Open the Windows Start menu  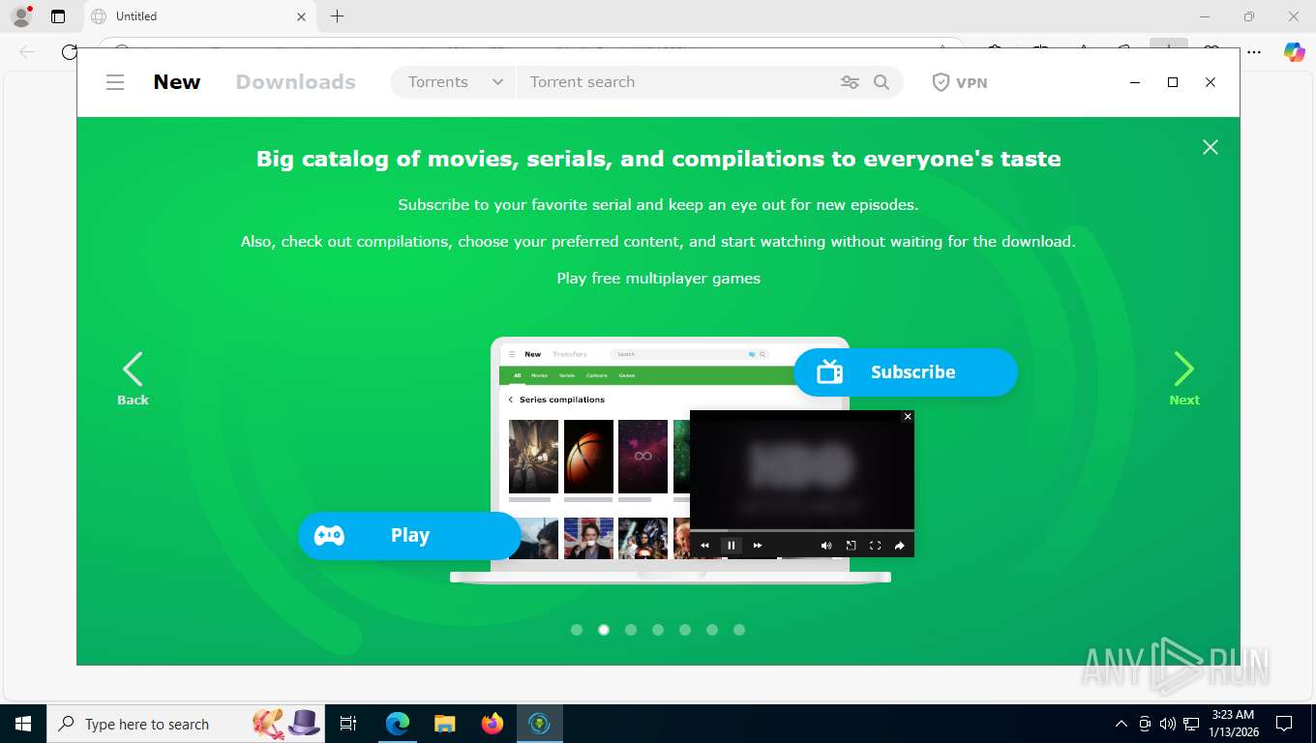[x=23, y=724]
